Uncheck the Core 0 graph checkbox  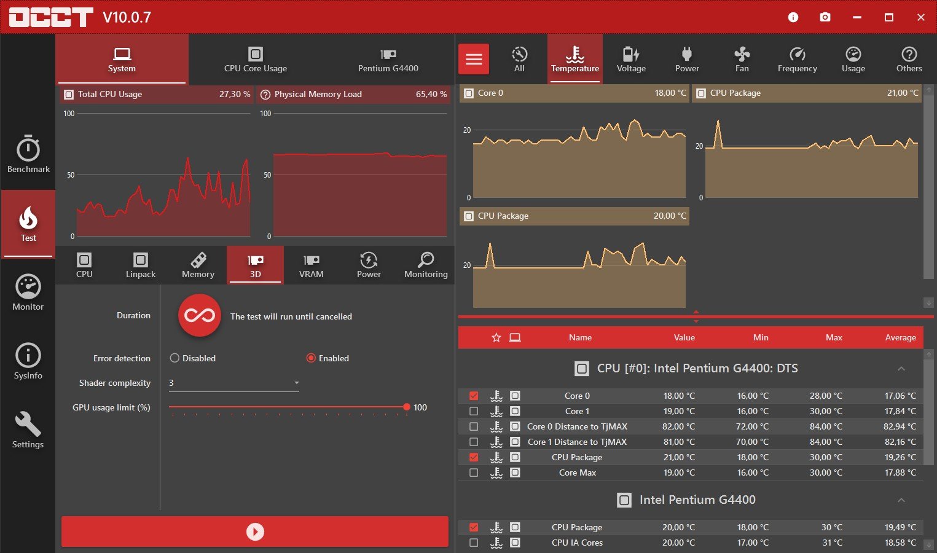[x=474, y=396]
